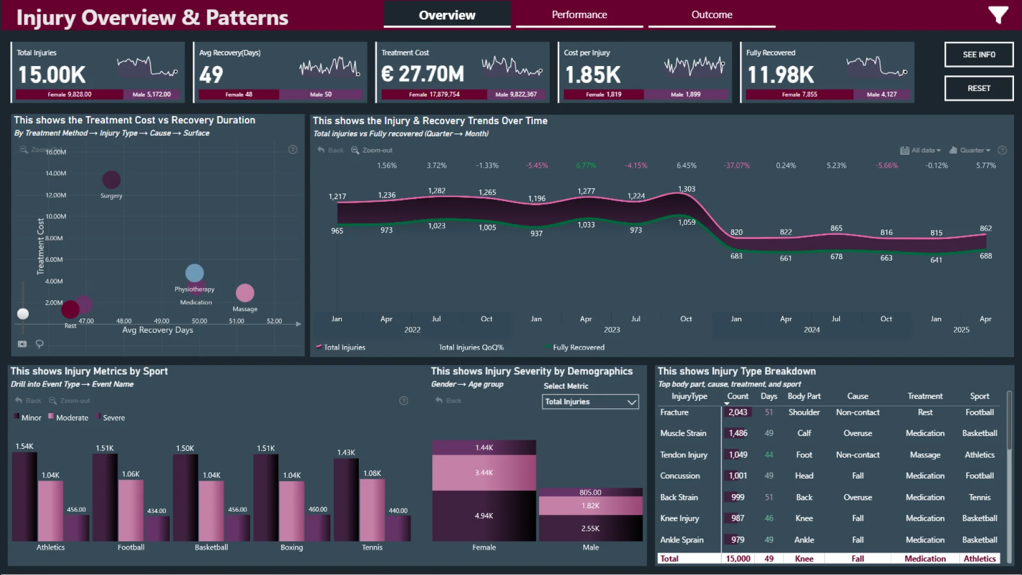Screen dimensions: 1022x575
Task: Click the -37.07% QoQ label
Action: click(x=737, y=166)
